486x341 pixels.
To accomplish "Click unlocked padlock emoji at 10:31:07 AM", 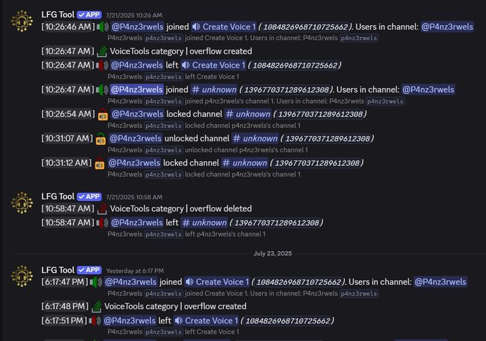I will point(101,139).
